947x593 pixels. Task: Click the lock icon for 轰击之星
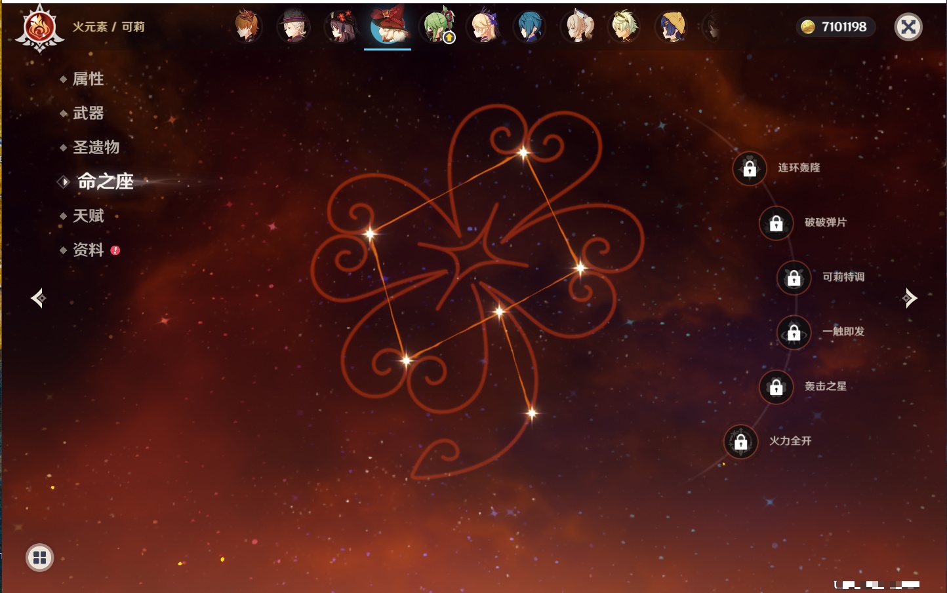click(776, 387)
